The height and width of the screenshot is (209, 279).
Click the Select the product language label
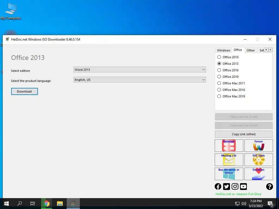point(31,81)
